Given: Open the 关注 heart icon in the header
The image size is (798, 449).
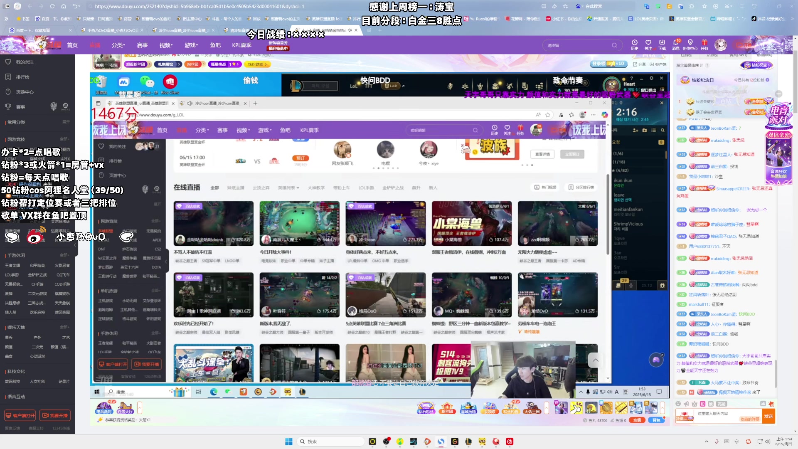Looking at the screenshot, I should coord(648,45).
